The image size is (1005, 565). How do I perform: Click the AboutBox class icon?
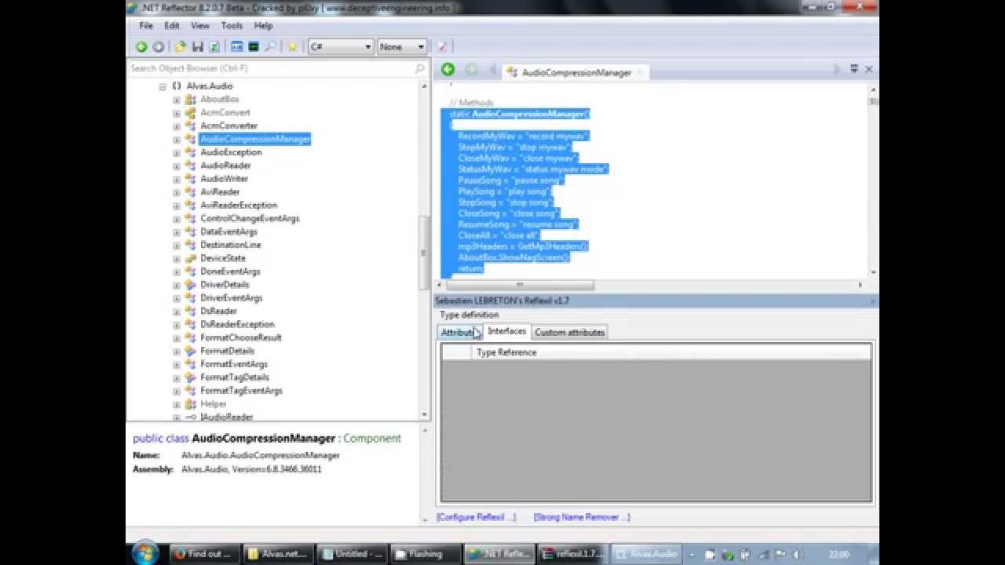[x=190, y=100]
